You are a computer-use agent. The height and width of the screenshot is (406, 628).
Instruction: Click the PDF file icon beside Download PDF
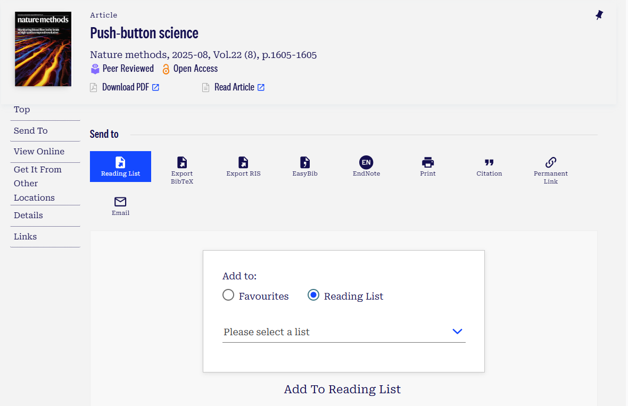pos(93,87)
